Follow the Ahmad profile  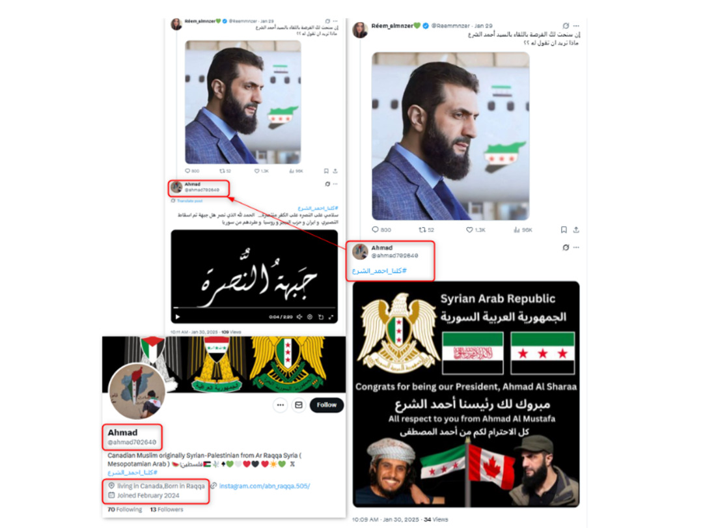pyautogui.click(x=326, y=405)
